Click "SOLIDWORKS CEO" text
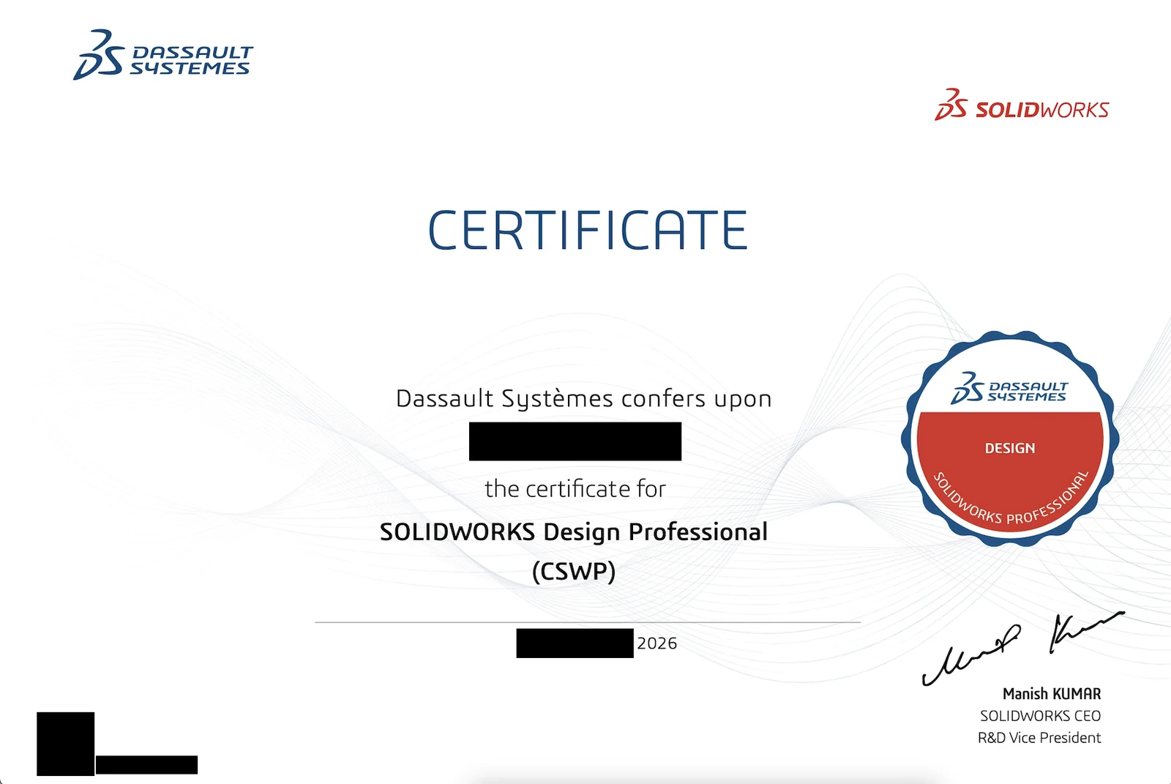This screenshot has width=1171, height=784. [x=1041, y=716]
